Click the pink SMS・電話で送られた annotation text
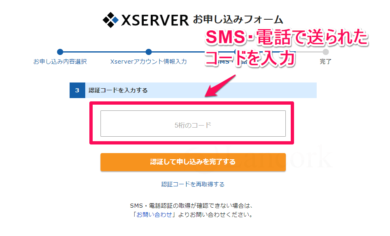 click(x=287, y=37)
